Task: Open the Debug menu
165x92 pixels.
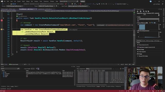Action: coord(28,1)
